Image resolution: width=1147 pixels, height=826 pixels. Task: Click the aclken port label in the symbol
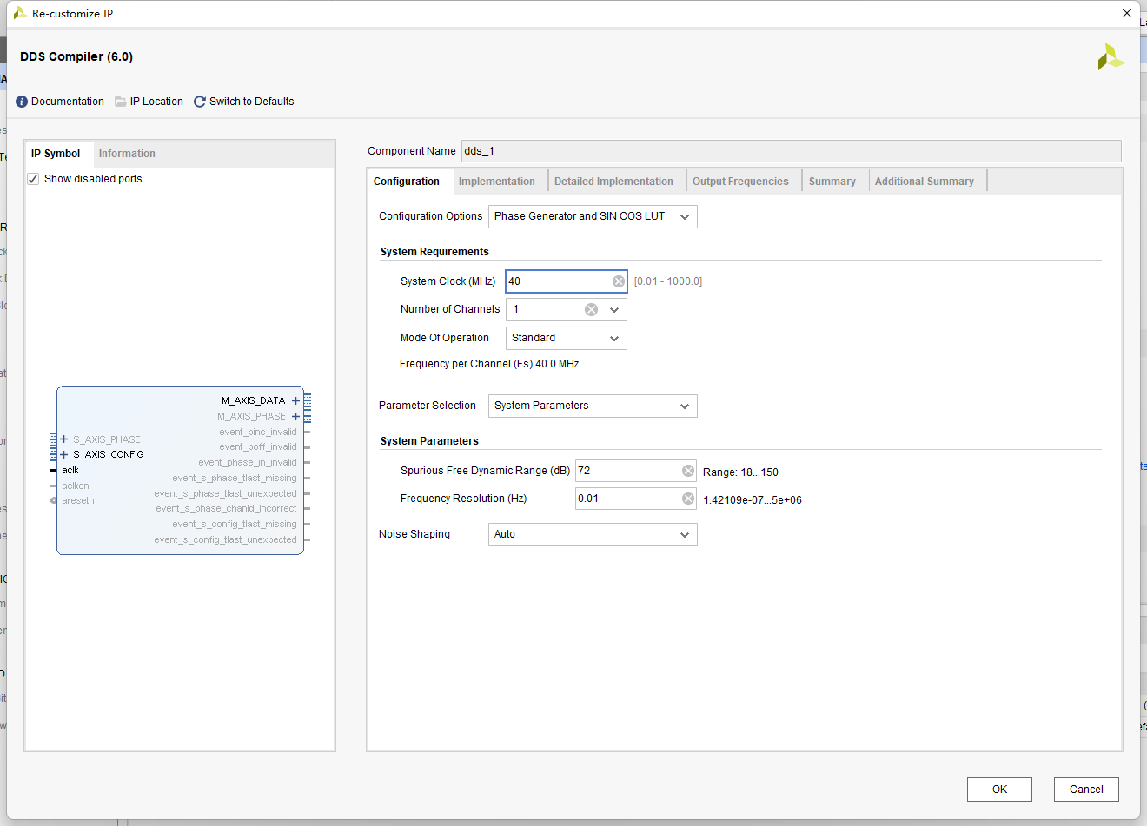(x=76, y=486)
